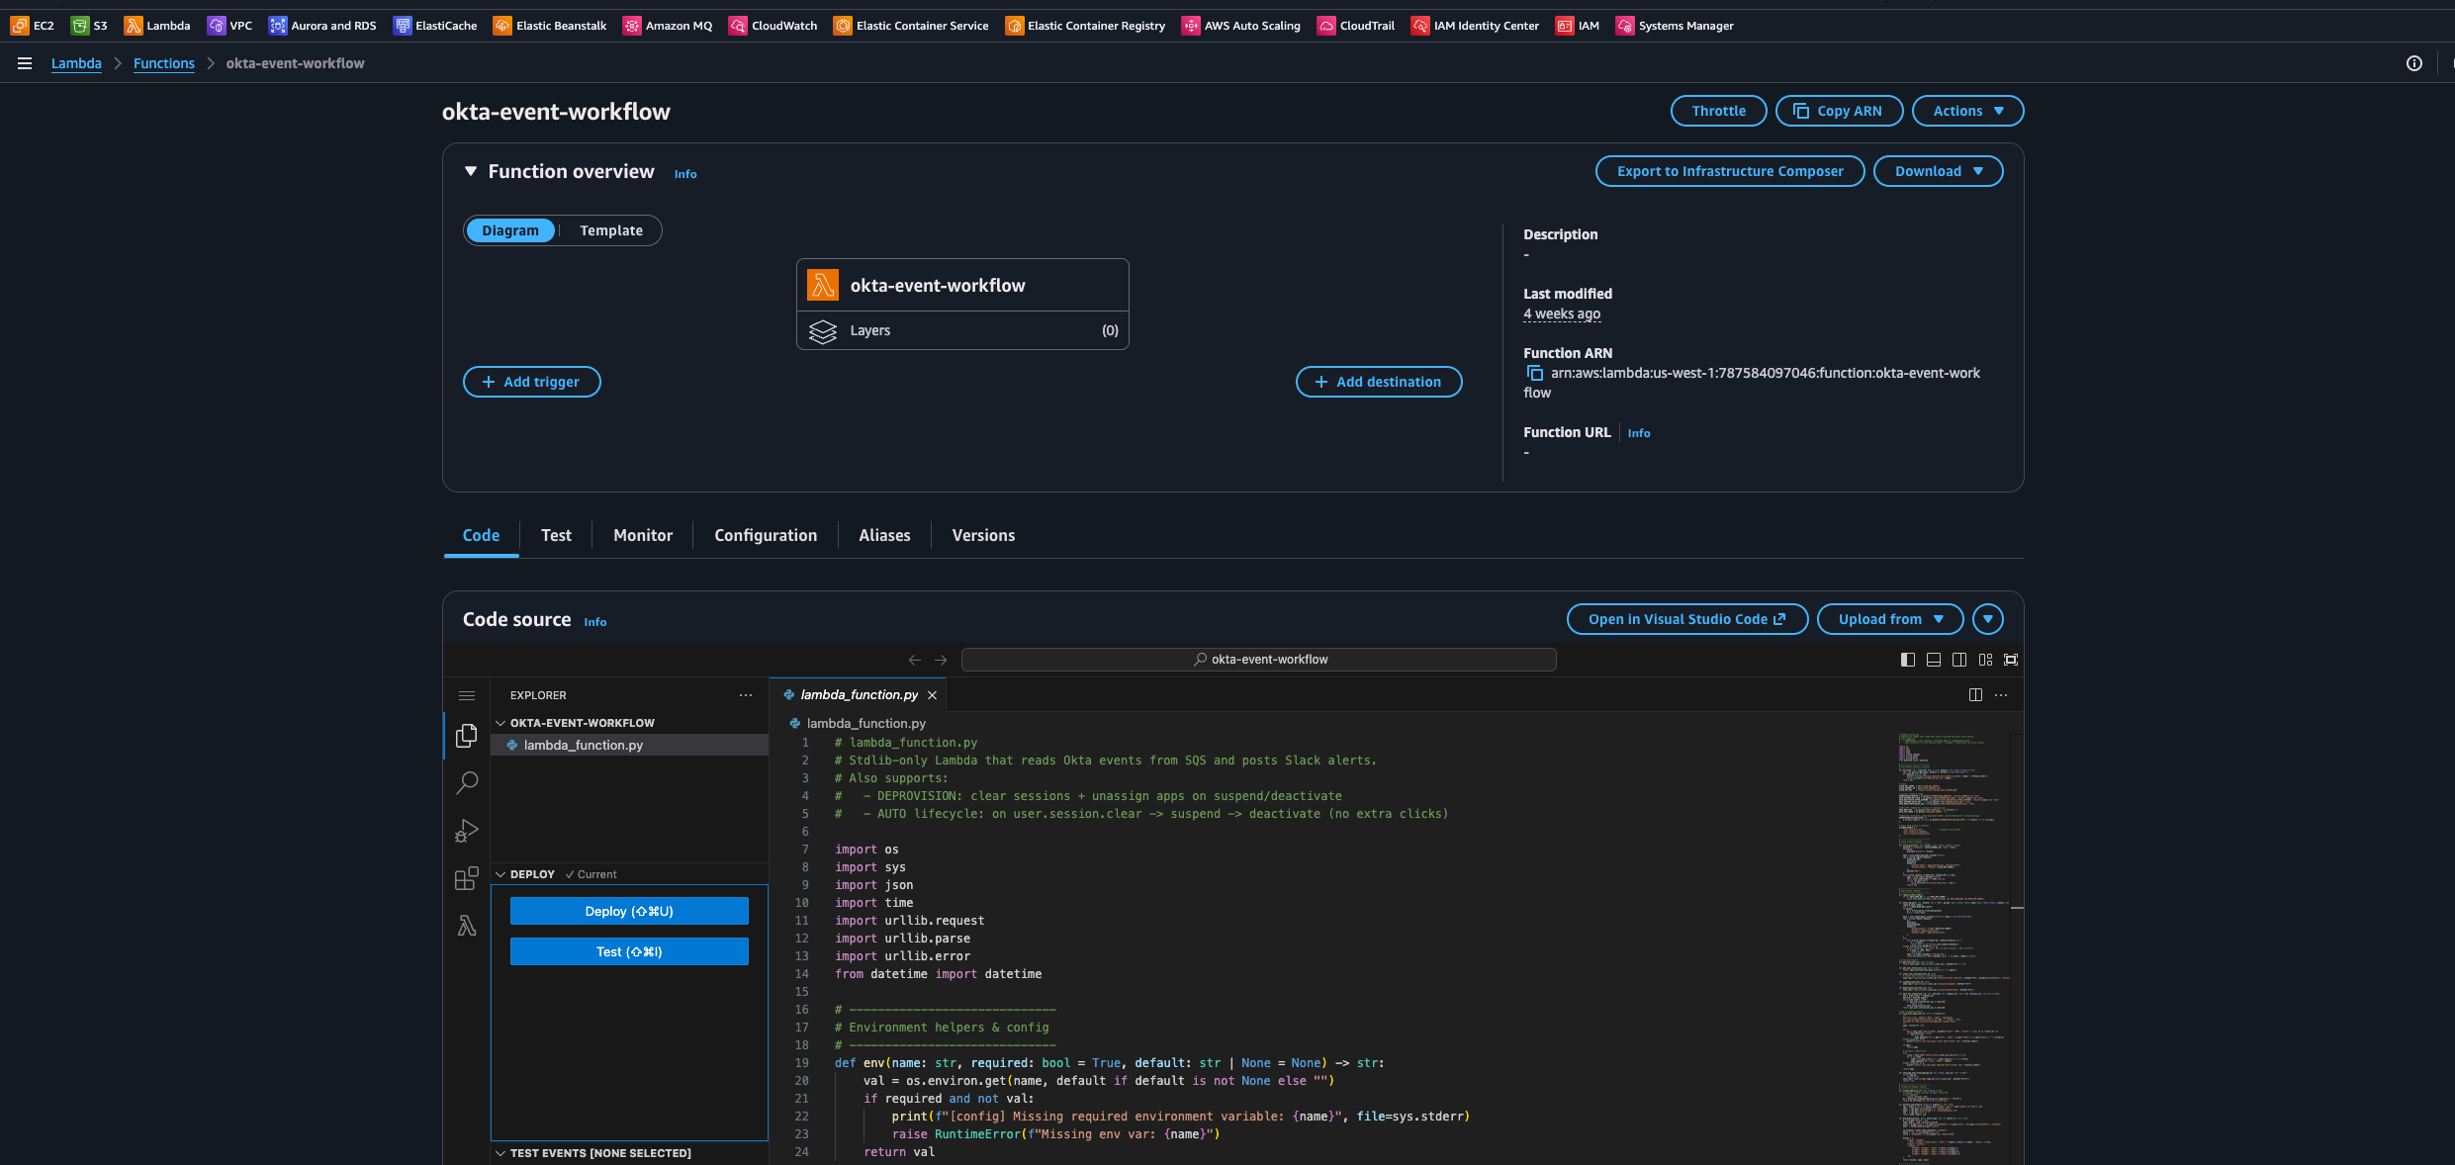Open the editor hamburger menu icon
The height and width of the screenshot is (1165, 2455).
(467, 695)
